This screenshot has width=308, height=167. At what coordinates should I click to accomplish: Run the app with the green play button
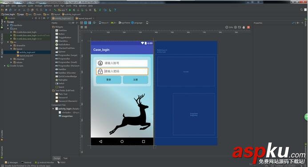(x=70, y=10)
